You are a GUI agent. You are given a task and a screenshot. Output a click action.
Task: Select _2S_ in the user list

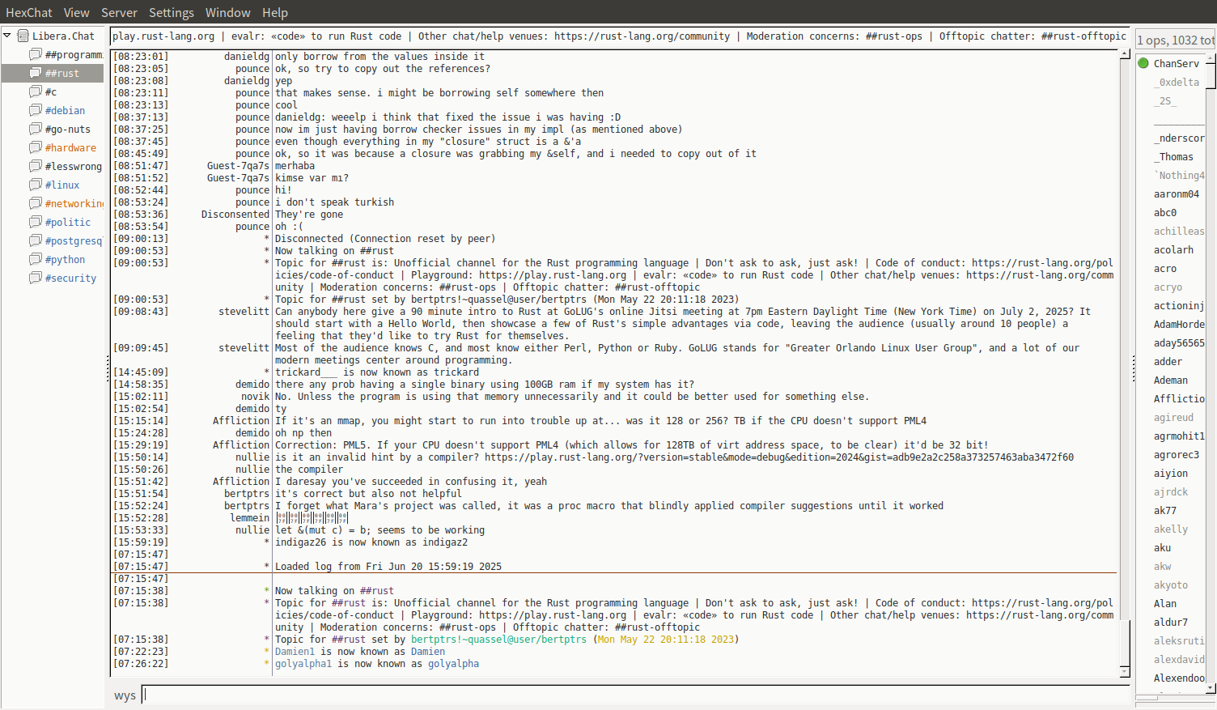[x=1165, y=100]
